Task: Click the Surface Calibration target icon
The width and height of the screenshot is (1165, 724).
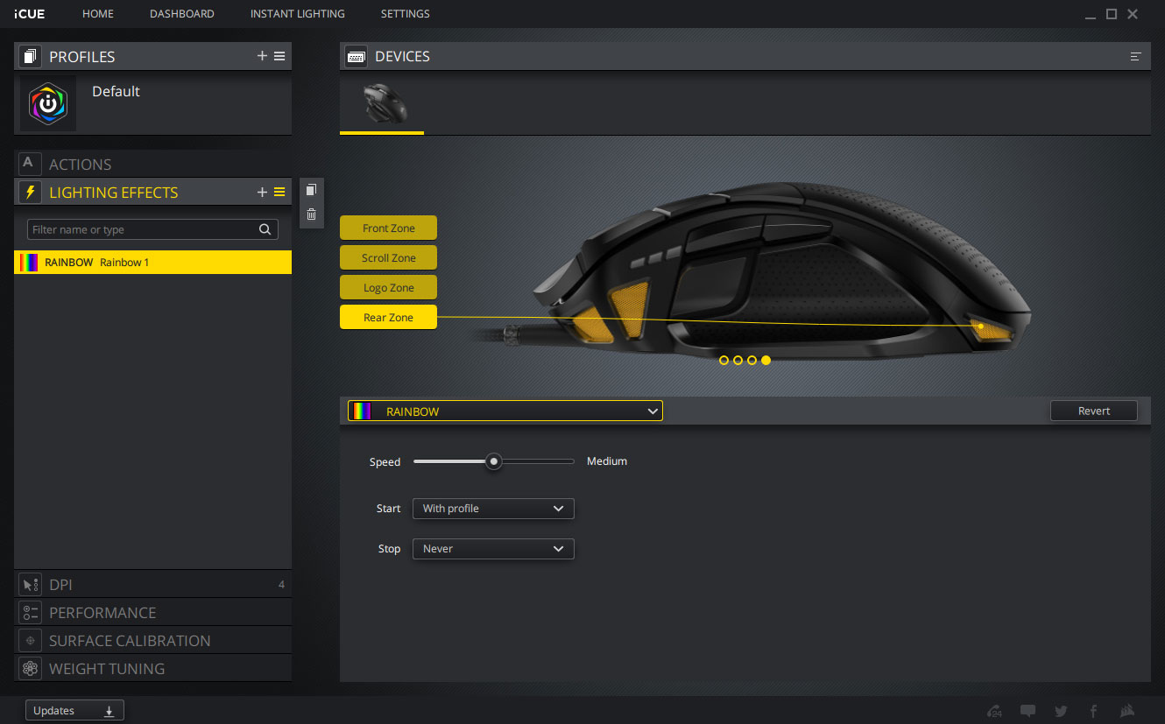Action: coord(30,641)
